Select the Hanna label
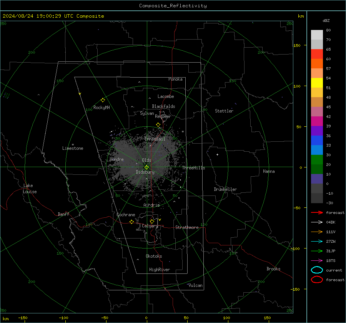Viewport: 346px width, 323px height. 269,171
